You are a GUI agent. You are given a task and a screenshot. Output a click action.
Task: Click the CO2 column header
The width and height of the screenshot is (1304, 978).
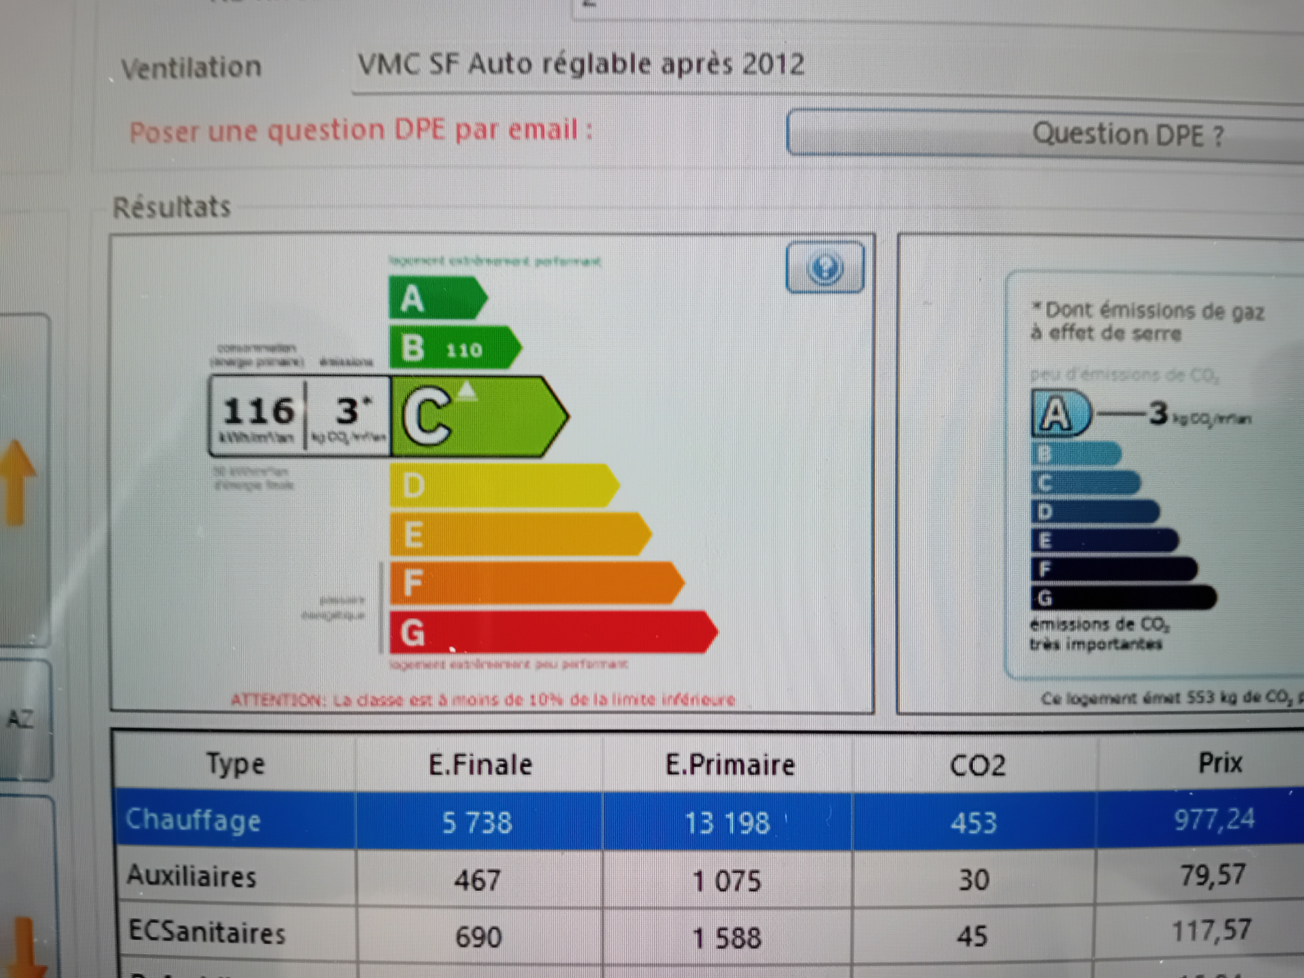coord(977,765)
